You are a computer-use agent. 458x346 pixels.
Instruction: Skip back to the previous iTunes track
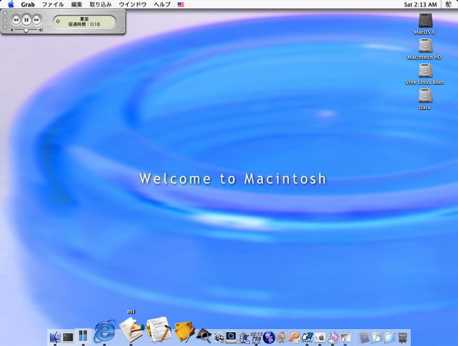click(x=16, y=20)
